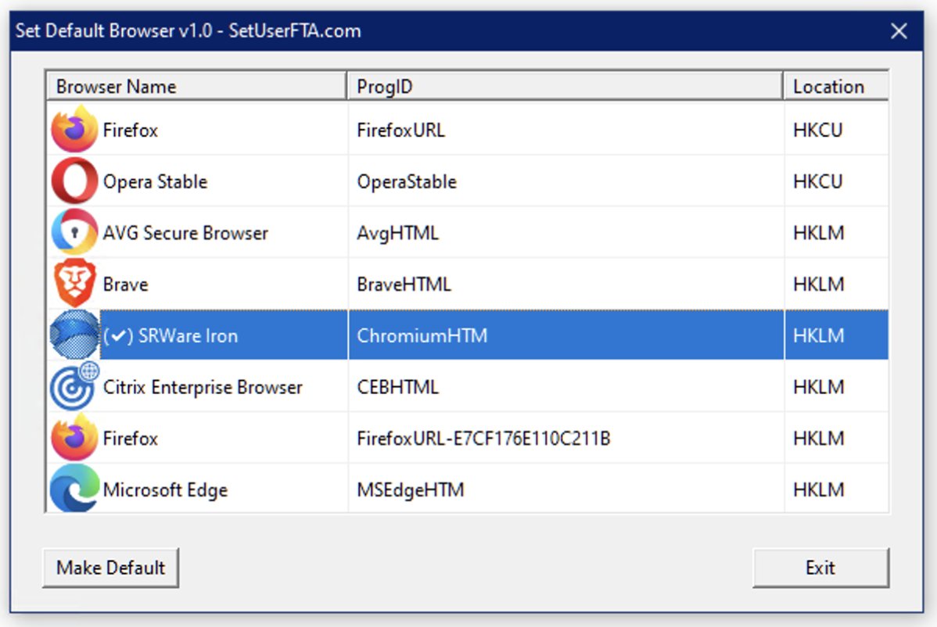Click the SRWare Iron globe icon
The height and width of the screenshot is (627, 937).
tap(74, 335)
